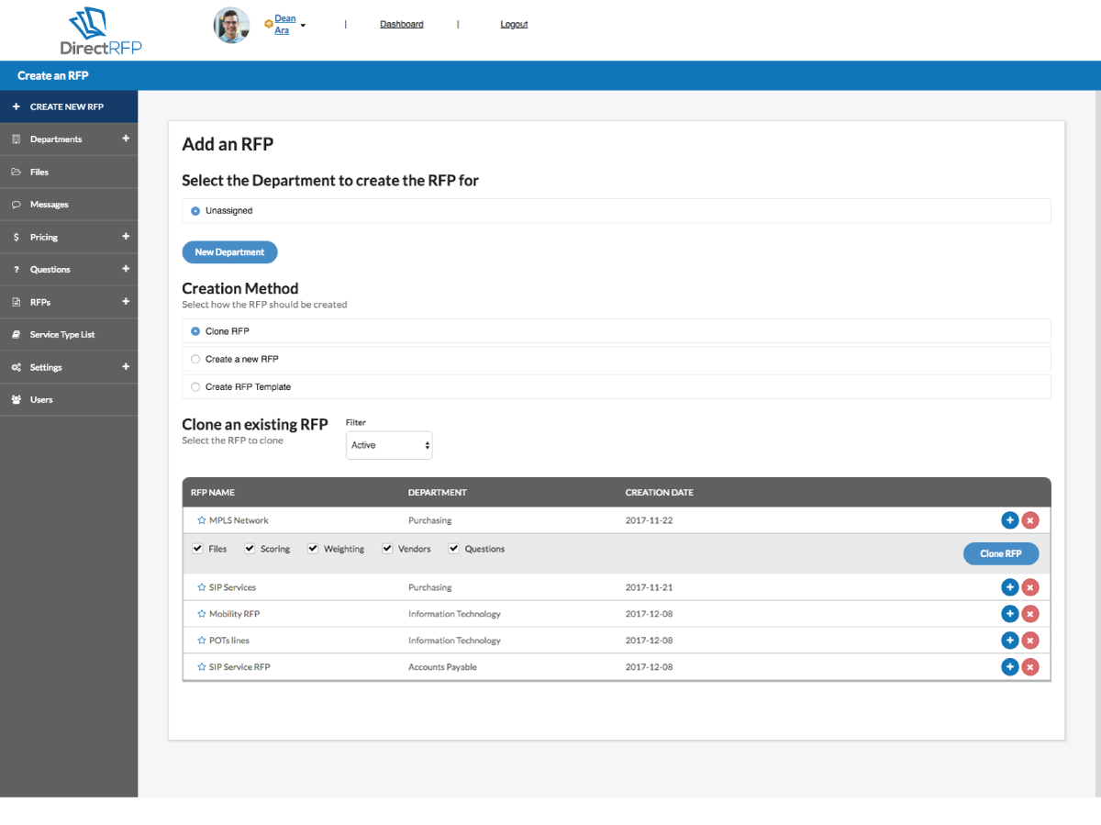
Task: Star the MPLS Network RFP
Action: tap(202, 520)
